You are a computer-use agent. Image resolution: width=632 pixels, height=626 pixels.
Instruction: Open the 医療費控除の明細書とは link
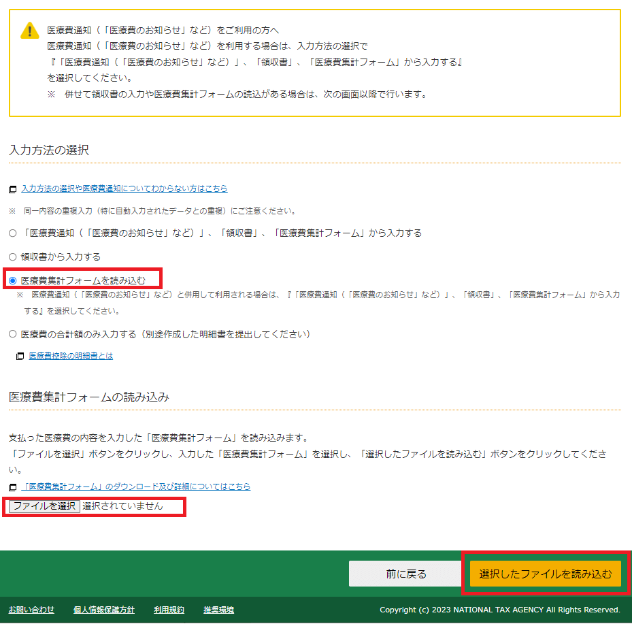71,355
